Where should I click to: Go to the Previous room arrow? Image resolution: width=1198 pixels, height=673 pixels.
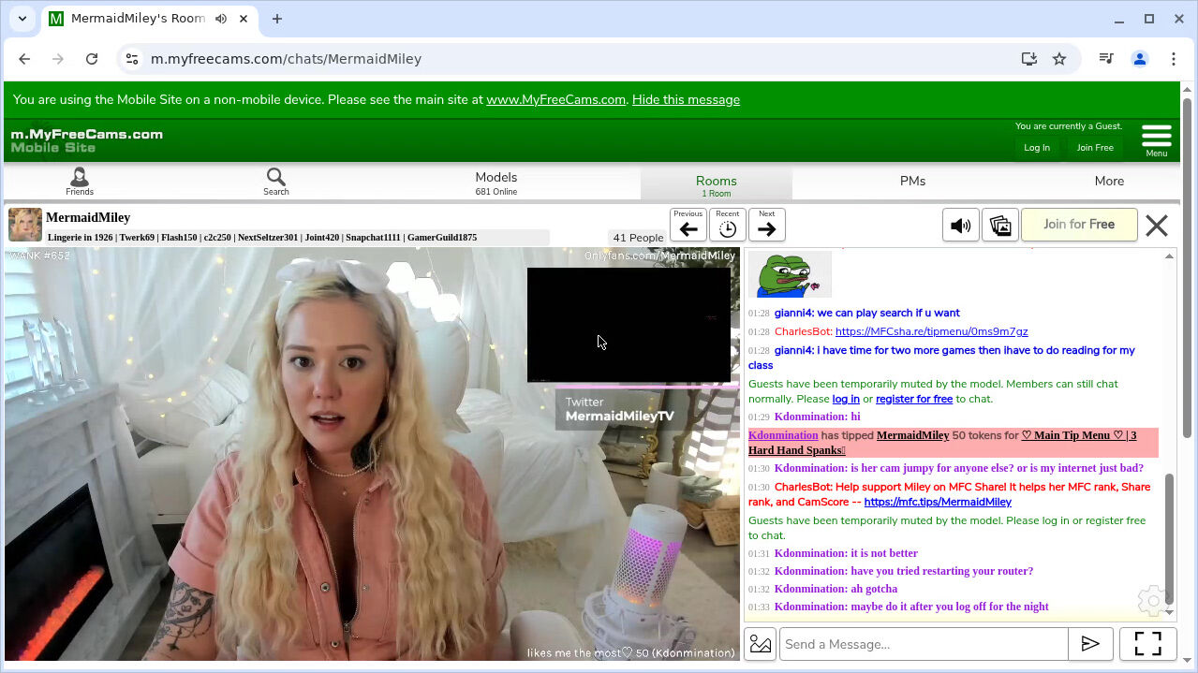click(x=688, y=226)
